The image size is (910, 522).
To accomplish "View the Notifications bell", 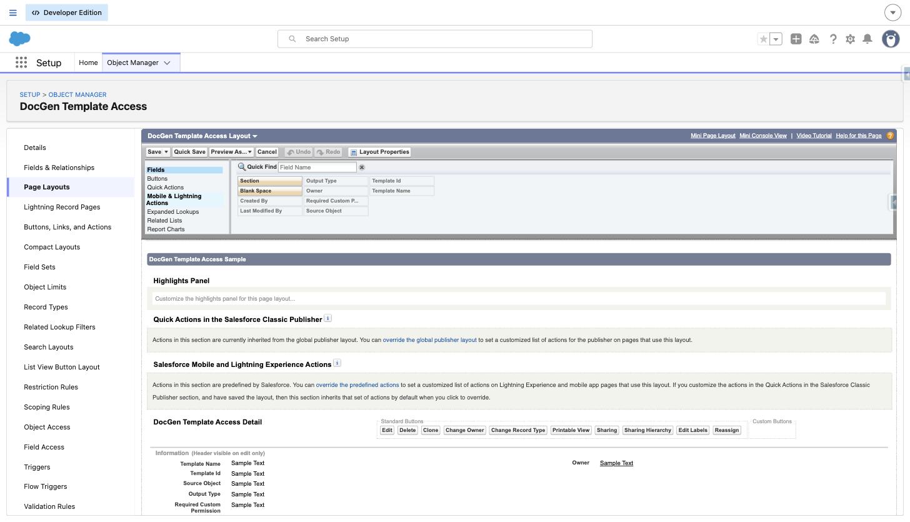I will (x=867, y=39).
